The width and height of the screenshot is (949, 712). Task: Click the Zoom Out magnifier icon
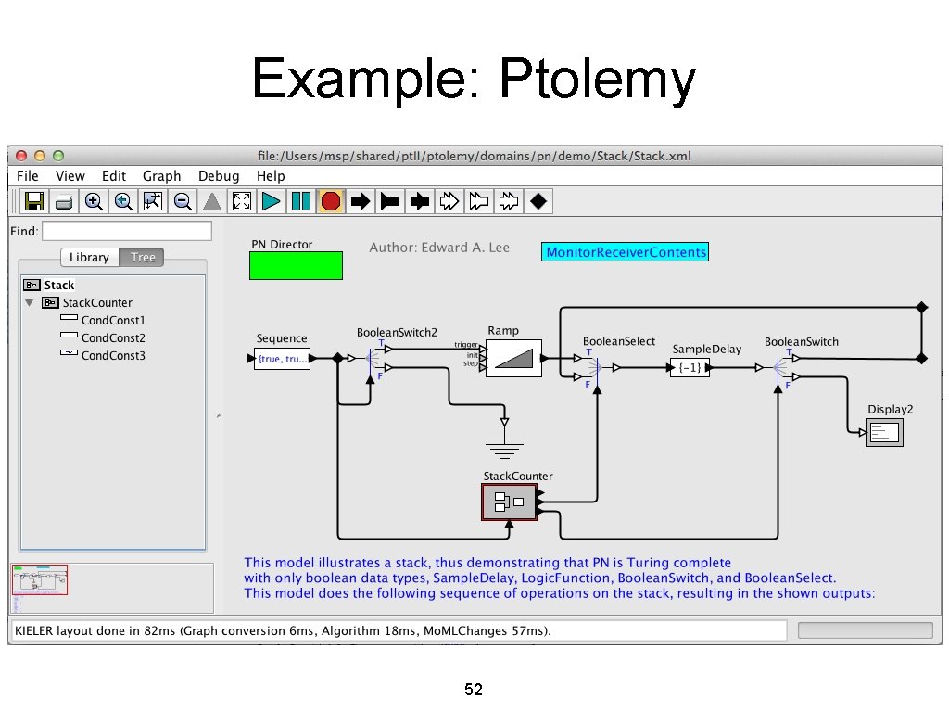point(183,201)
